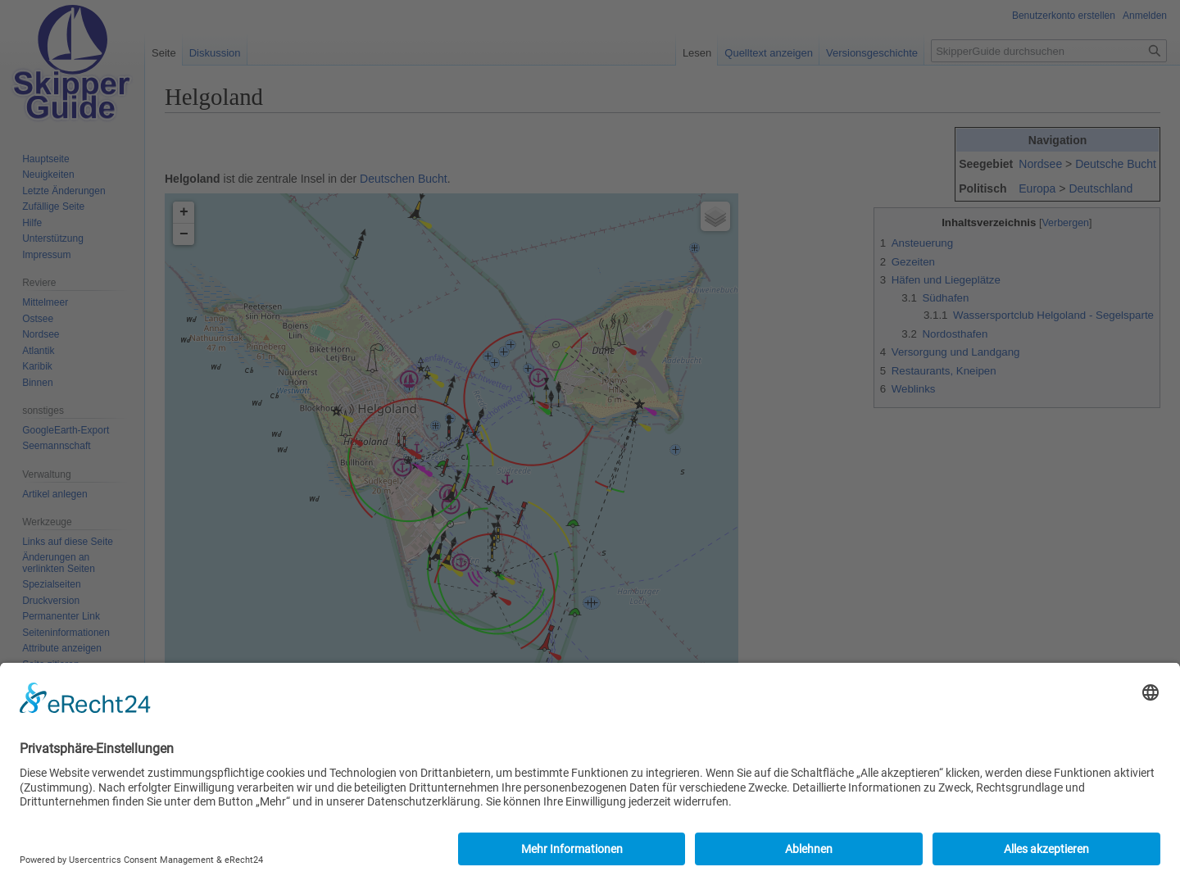Select the Lesen tab
This screenshot has width=1180, height=885.
pyautogui.click(x=697, y=52)
